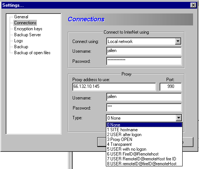Focus the InterNet Password field
The image size is (199, 169).
144,61
